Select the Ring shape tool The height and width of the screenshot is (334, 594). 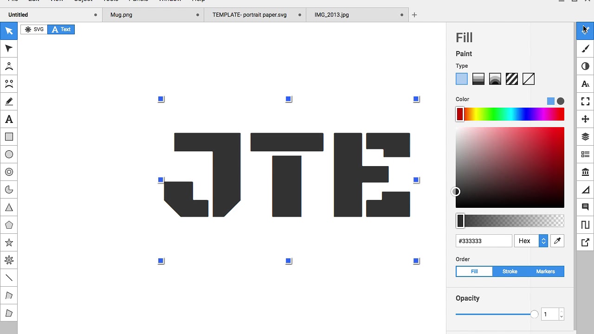click(9, 172)
